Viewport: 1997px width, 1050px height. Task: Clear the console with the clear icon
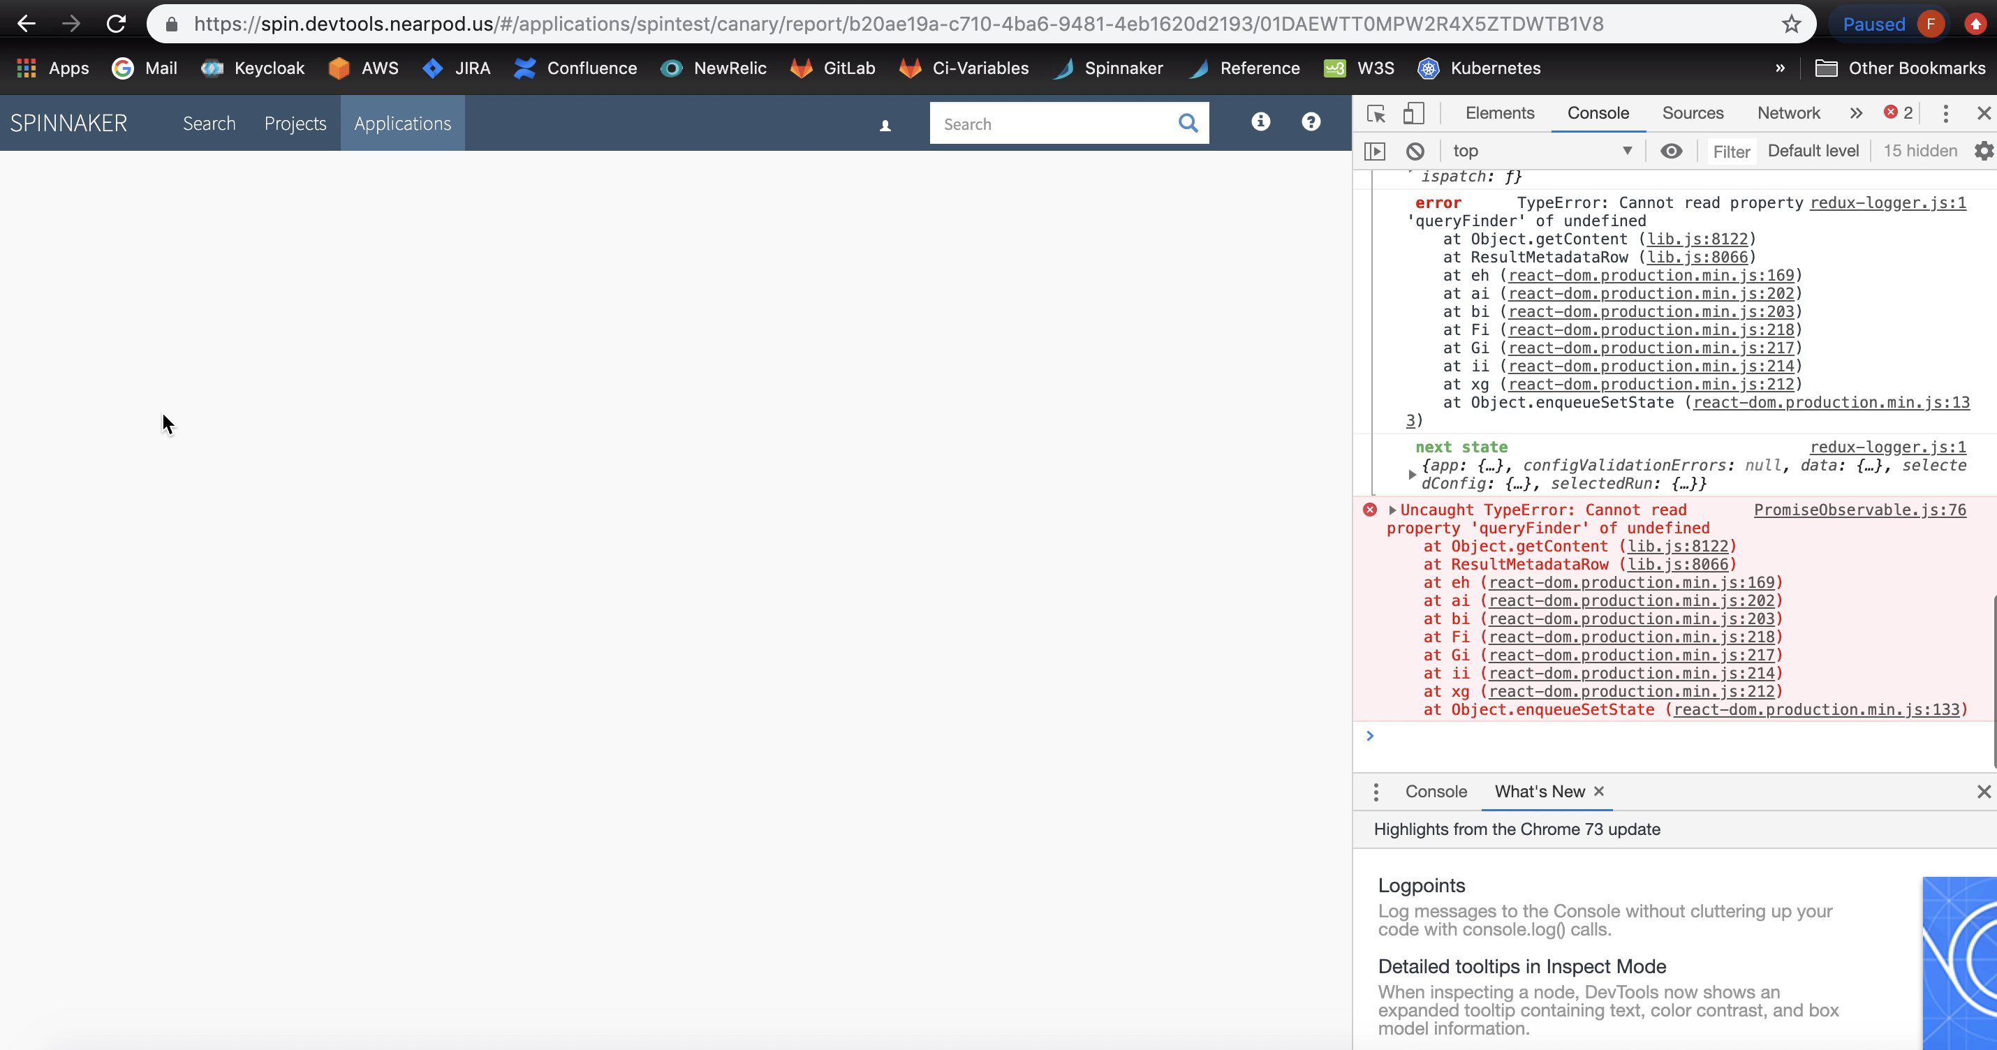pyautogui.click(x=1416, y=150)
